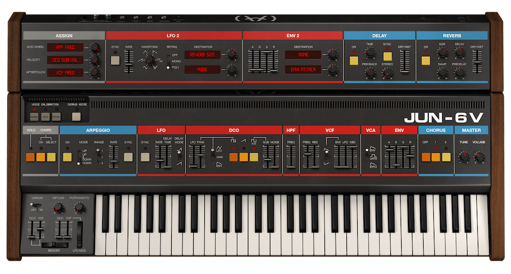Click the Master Tune knob
The width and height of the screenshot is (511, 274).
pos(463,157)
